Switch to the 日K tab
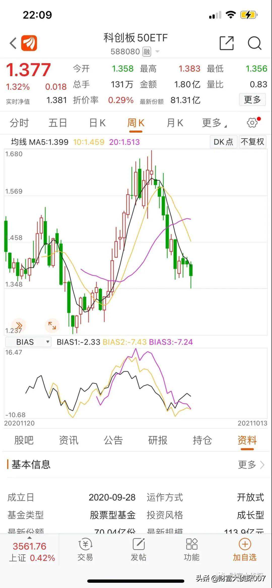272x588 pixels. [97, 123]
